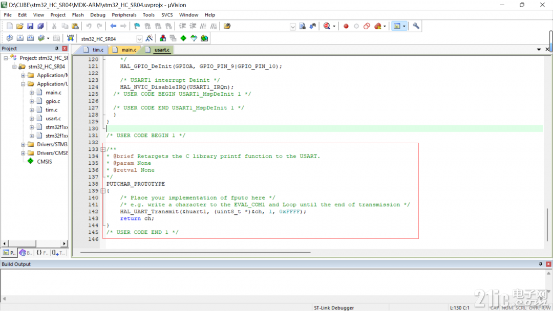Screen dimensions: 553x311
Task: Disable all breakpoints icon
Action: coord(367,26)
